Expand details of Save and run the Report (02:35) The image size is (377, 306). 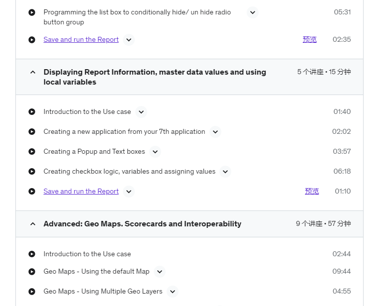[129, 40]
